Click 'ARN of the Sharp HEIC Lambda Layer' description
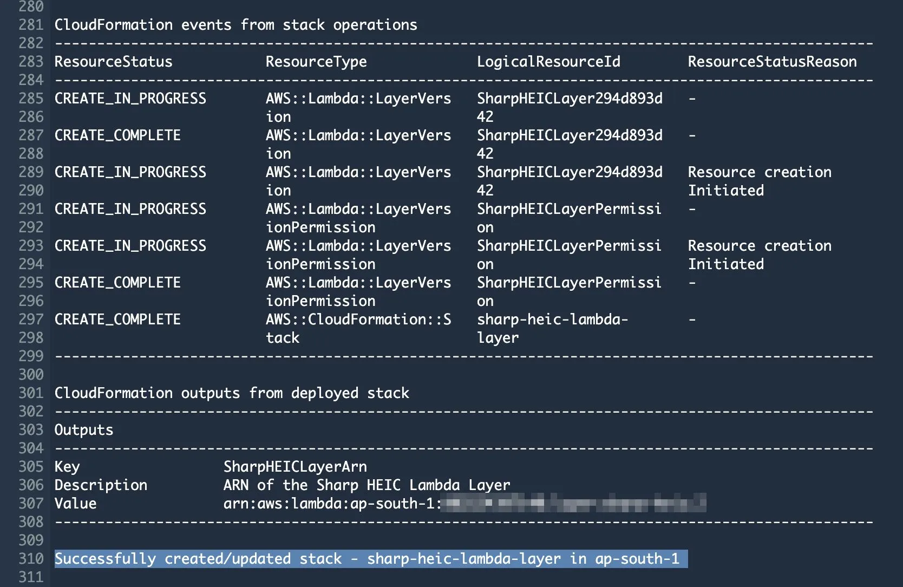Screen dimensions: 903x587 367,485
